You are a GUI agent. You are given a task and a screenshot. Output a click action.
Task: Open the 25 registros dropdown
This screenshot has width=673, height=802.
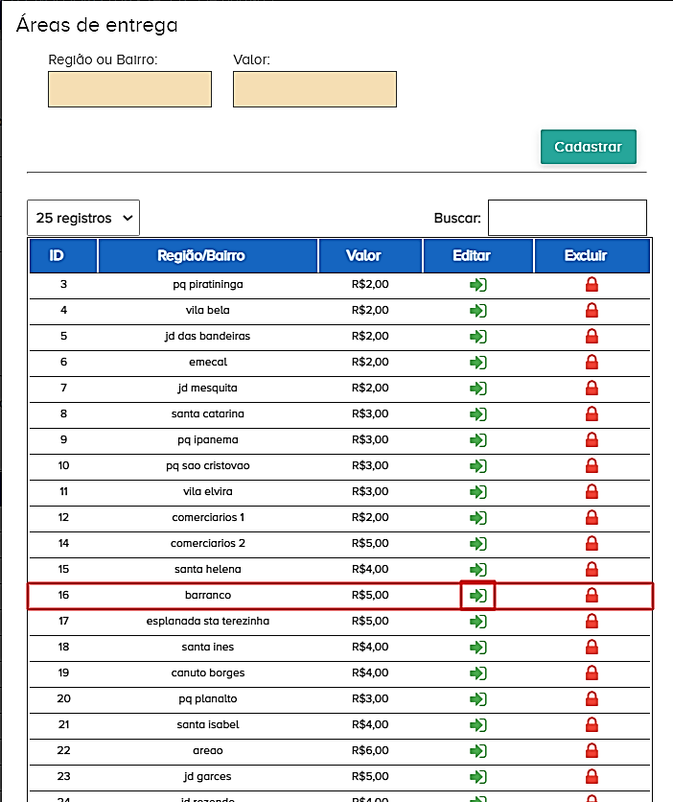click(83, 218)
